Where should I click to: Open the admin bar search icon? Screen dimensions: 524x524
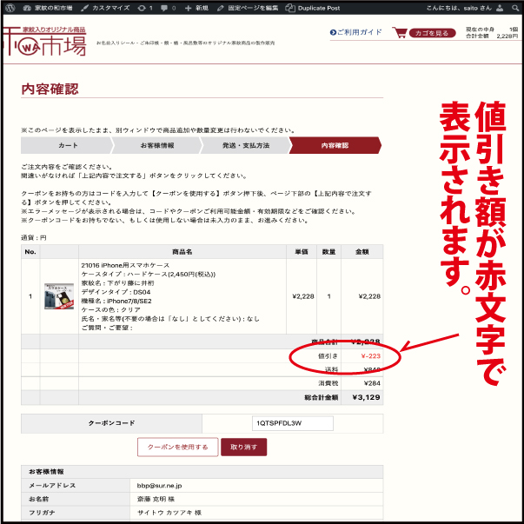[x=515, y=8]
